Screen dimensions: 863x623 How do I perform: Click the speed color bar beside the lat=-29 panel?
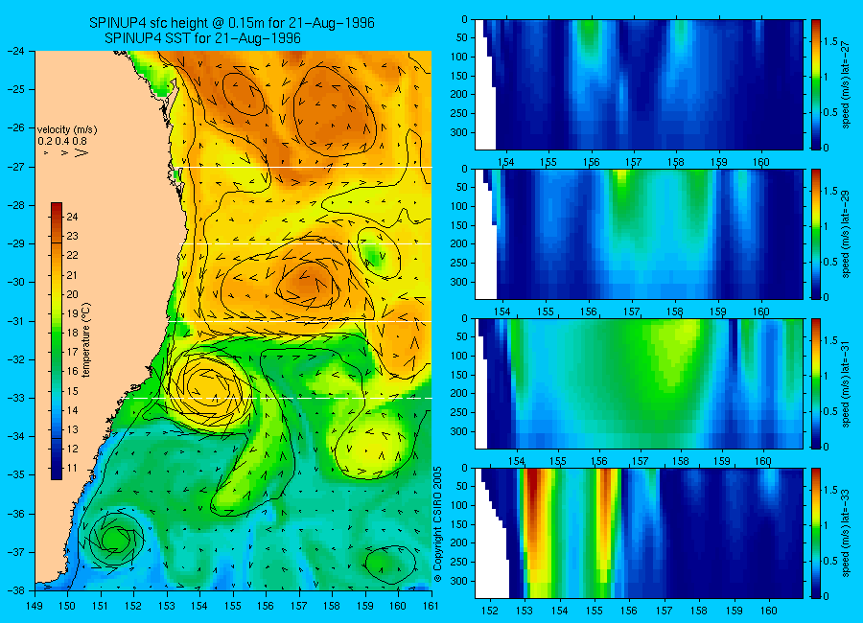[x=815, y=234]
